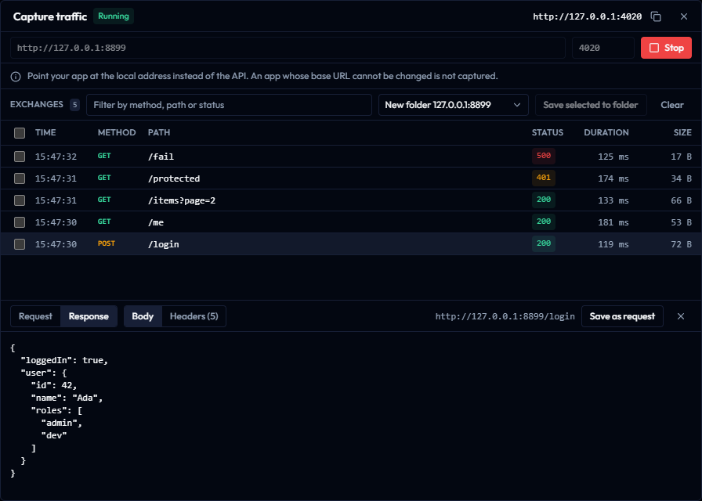The height and width of the screenshot is (501, 702).
Task: Click the http://127.0.0.1:8899/login URL text
Action: (x=505, y=316)
